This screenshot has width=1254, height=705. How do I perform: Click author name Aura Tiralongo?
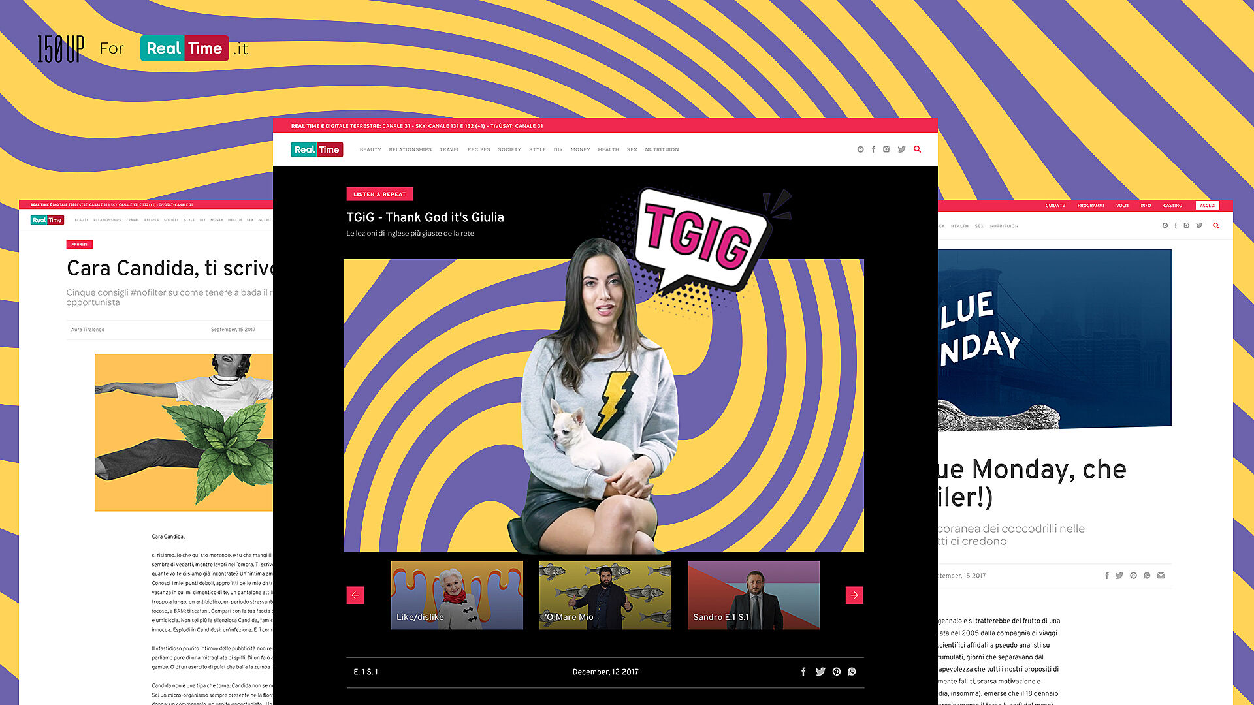point(88,330)
